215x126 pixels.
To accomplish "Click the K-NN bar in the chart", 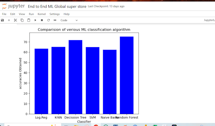I will pyautogui.click(x=58, y=80).
